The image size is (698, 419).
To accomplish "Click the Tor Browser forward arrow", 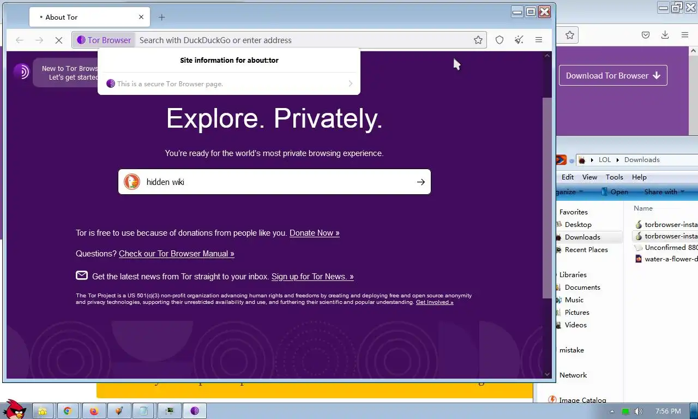I will click(39, 40).
